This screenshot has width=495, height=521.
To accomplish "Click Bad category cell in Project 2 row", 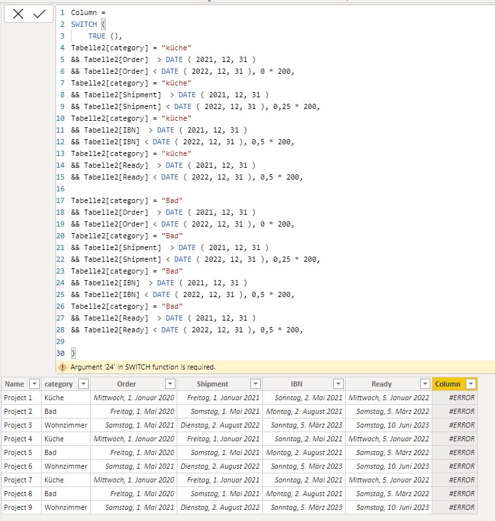I will tap(66, 411).
